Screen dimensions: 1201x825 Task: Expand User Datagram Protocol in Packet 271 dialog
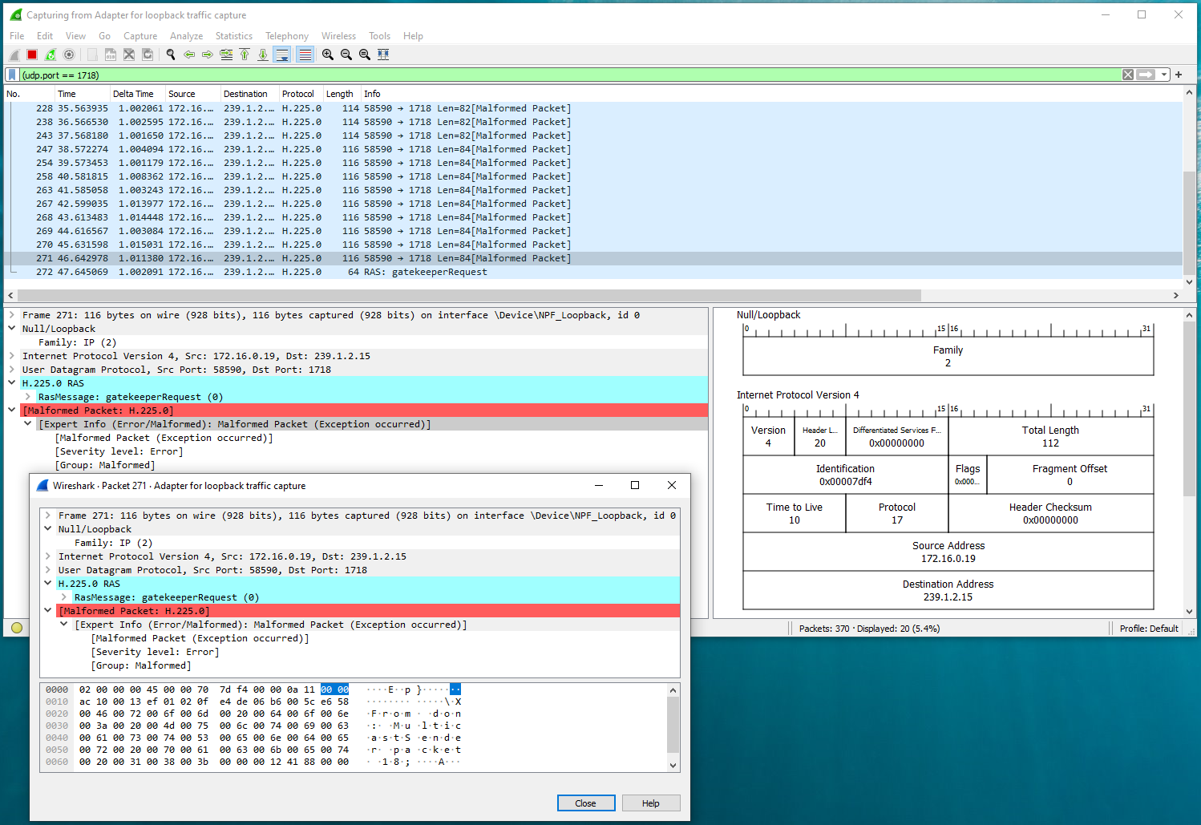(48, 570)
